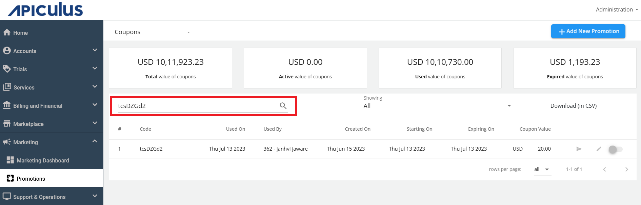The image size is (641, 205).
Task: Click Add New Promotion button
Action: pyautogui.click(x=588, y=31)
